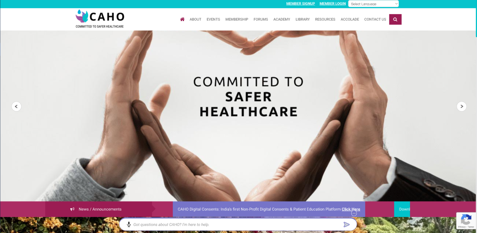Follow the Click Here link for Digital Consents
The width and height of the screenshot is (477, 233).
(x=351, y=209)
